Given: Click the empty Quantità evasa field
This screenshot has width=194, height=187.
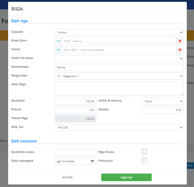Looking at the screenshot, I should click(76, 152).
